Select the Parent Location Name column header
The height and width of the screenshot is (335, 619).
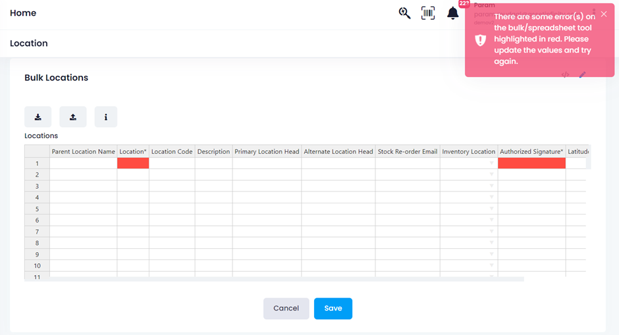tap(83, 151)
